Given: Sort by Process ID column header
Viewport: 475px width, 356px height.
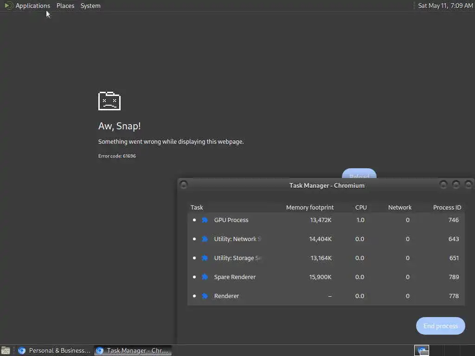Looking at the screenshot, I should 447,207.
